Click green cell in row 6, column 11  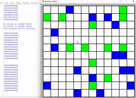pyautogui.click(x=123, y=47)
